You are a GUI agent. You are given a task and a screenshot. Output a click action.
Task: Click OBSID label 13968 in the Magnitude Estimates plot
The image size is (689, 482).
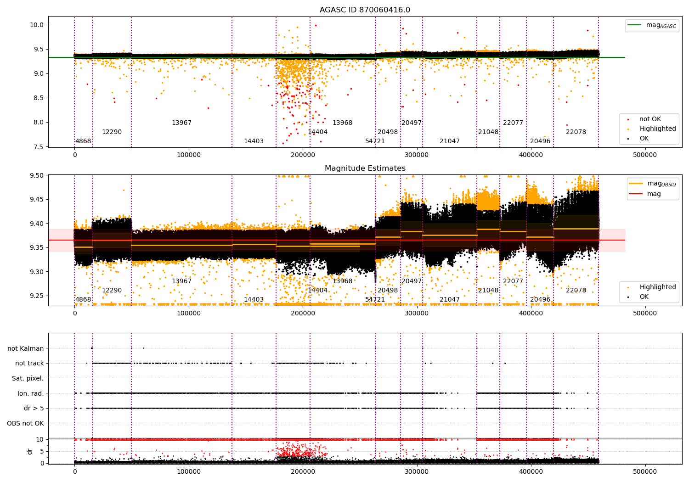[343, 281]
